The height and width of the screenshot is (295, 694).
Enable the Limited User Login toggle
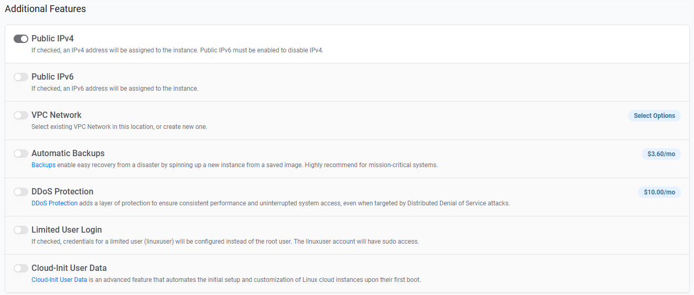click(21, 230)
